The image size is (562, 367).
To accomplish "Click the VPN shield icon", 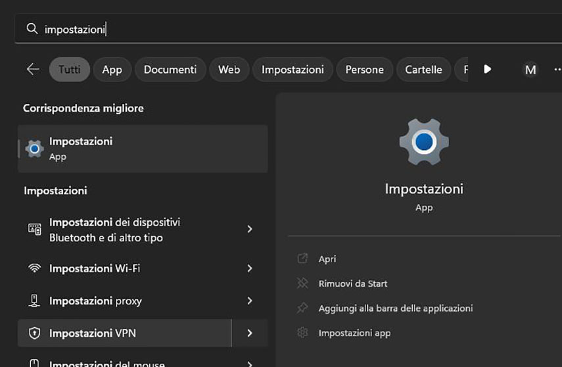I will [35, 333].
